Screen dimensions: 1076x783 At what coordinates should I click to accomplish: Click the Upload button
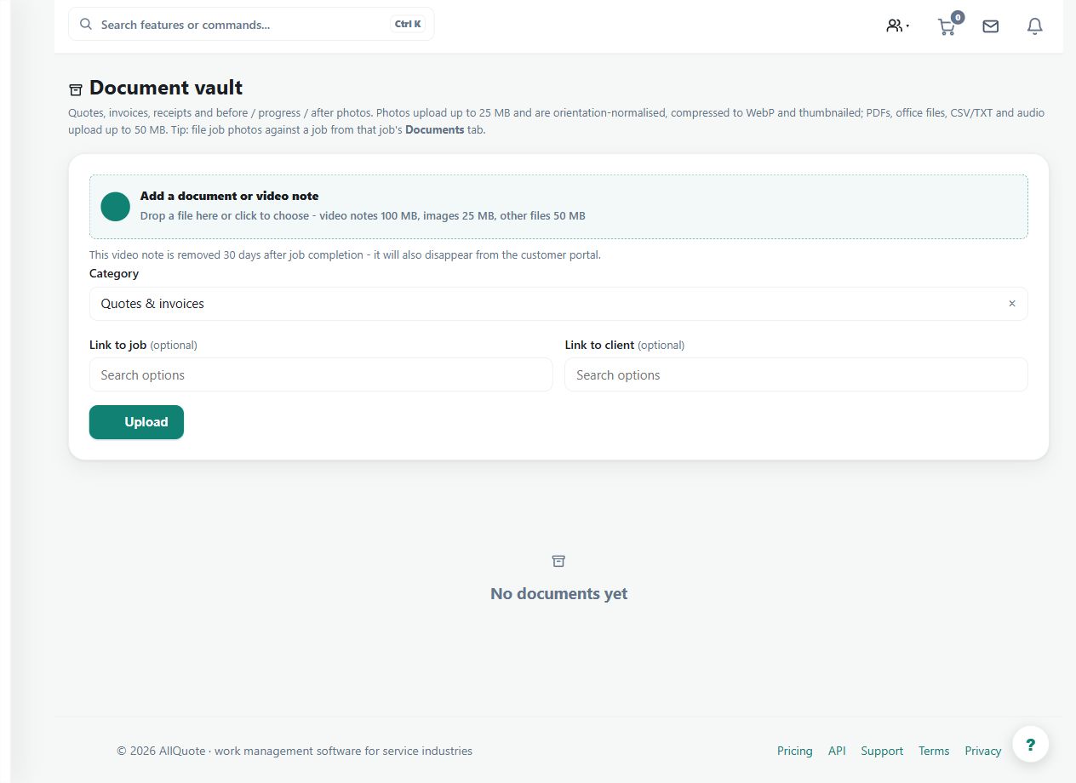click(136, 422)
